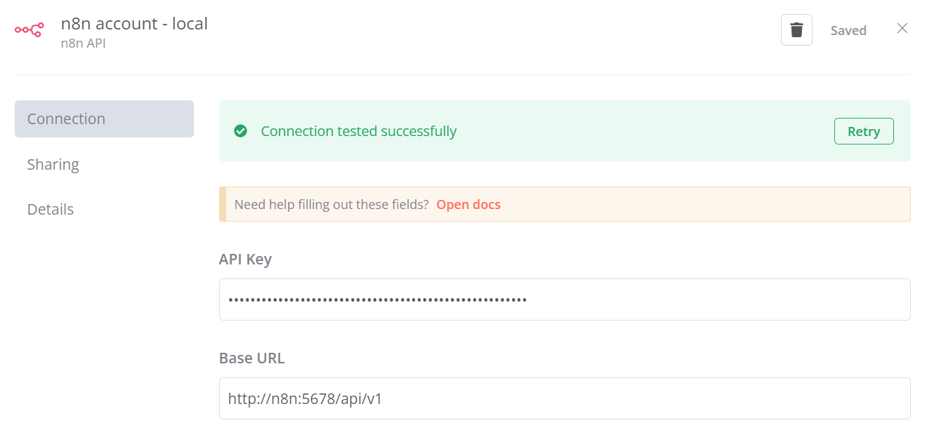Click the "Saved" status label
The height and width of the screenshot is (444, 934).
(848, 31)
